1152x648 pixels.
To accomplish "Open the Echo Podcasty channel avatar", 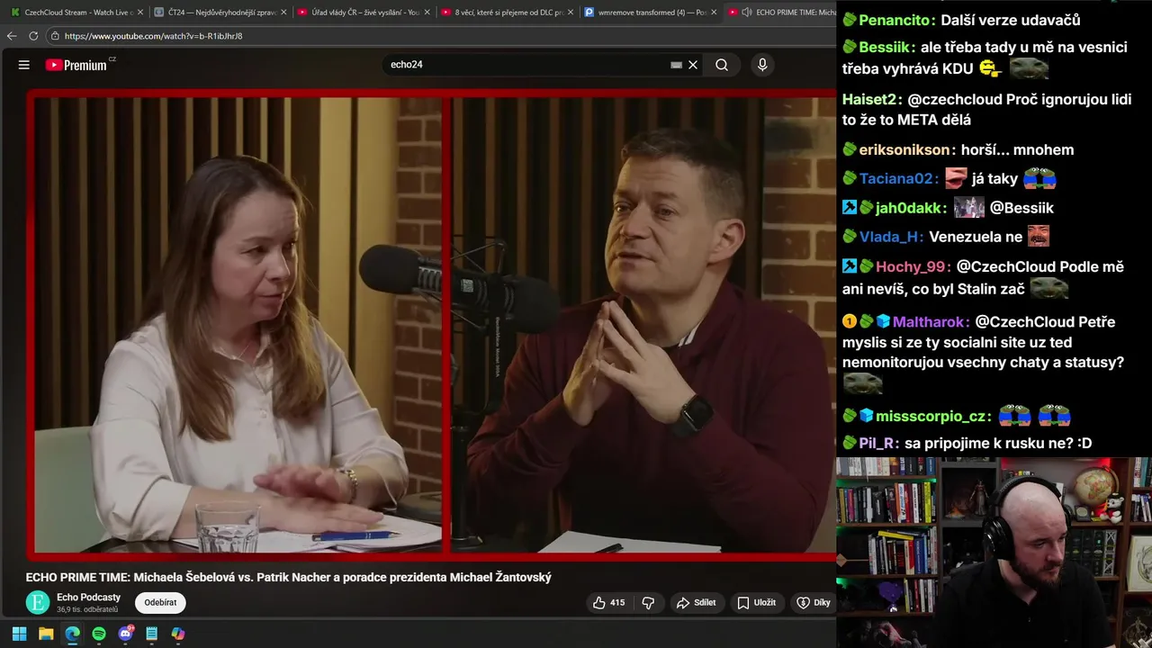I will (x=38, y=603).
